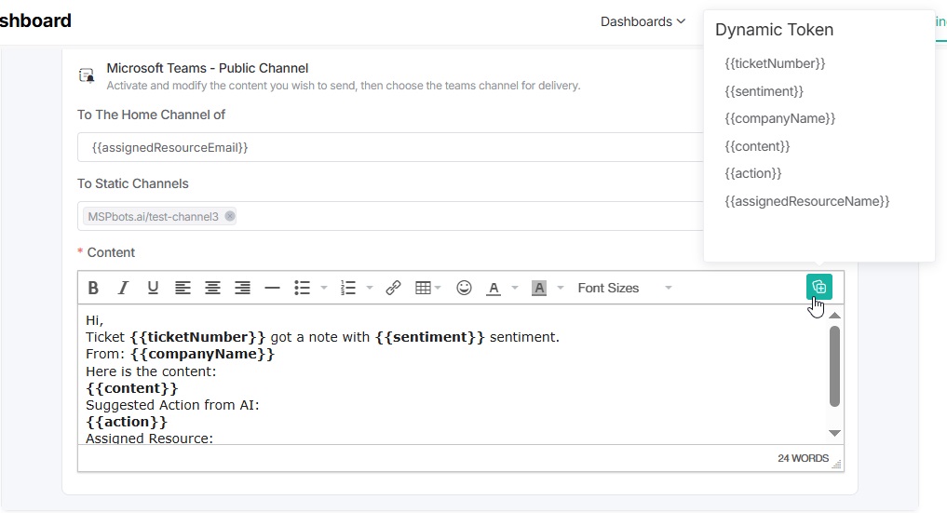Insert a horizontal line

272,289
